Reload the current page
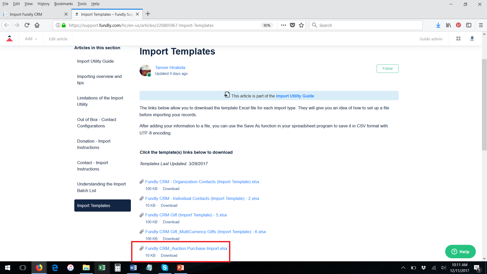Screen dimensions: 487x274 coord(27,25)
